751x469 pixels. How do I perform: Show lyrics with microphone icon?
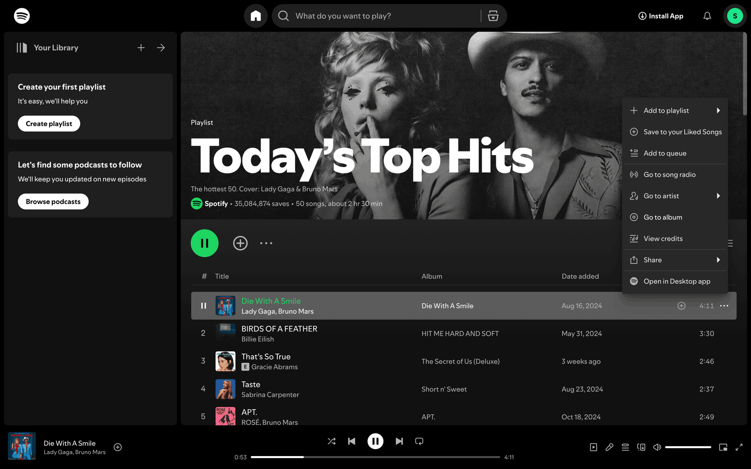(x=609, y=447)
